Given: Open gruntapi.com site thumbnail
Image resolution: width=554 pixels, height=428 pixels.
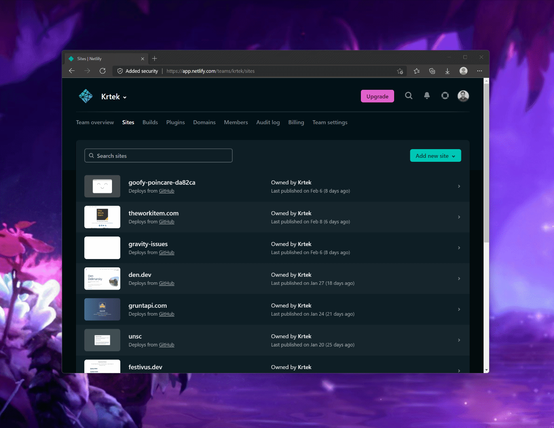Looking at the screenshot, I should [102, 309].
